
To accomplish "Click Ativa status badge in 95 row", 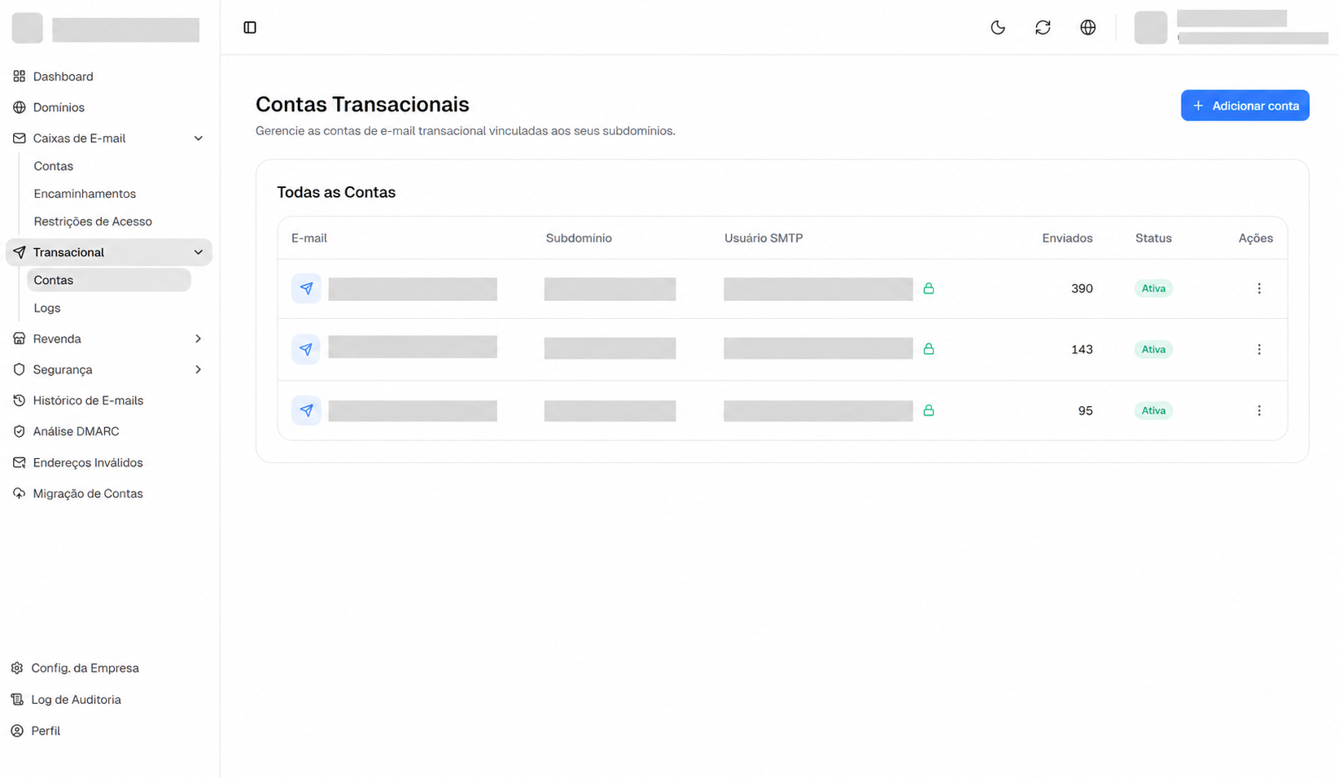I will point(1153,411).
